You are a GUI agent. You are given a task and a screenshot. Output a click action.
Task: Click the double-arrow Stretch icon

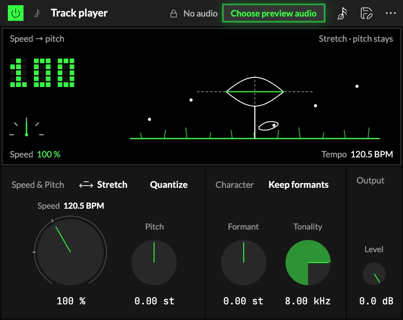point(86,185)
